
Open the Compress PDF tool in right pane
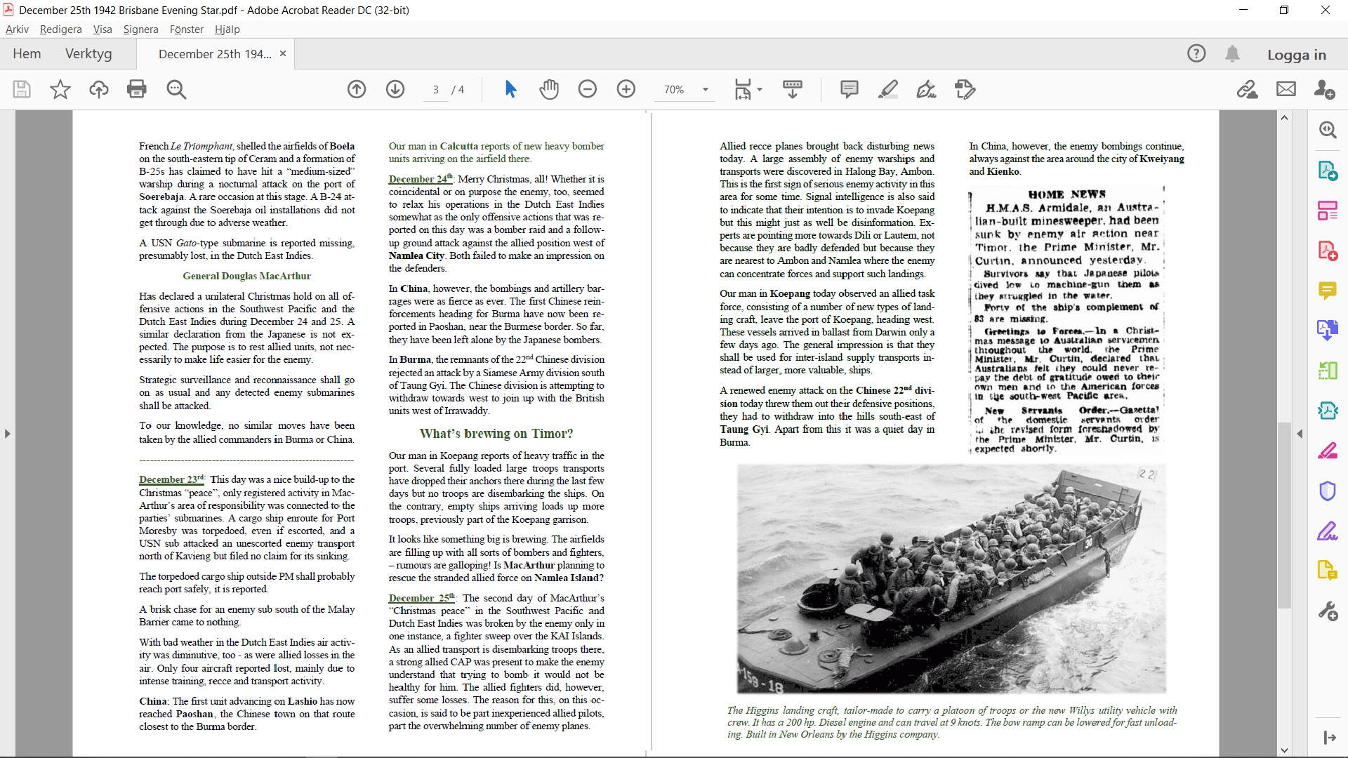click(1328, 411)
